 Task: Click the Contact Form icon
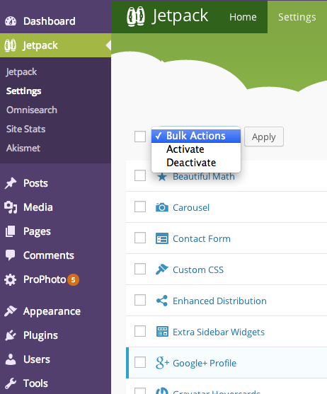point(162,238)
